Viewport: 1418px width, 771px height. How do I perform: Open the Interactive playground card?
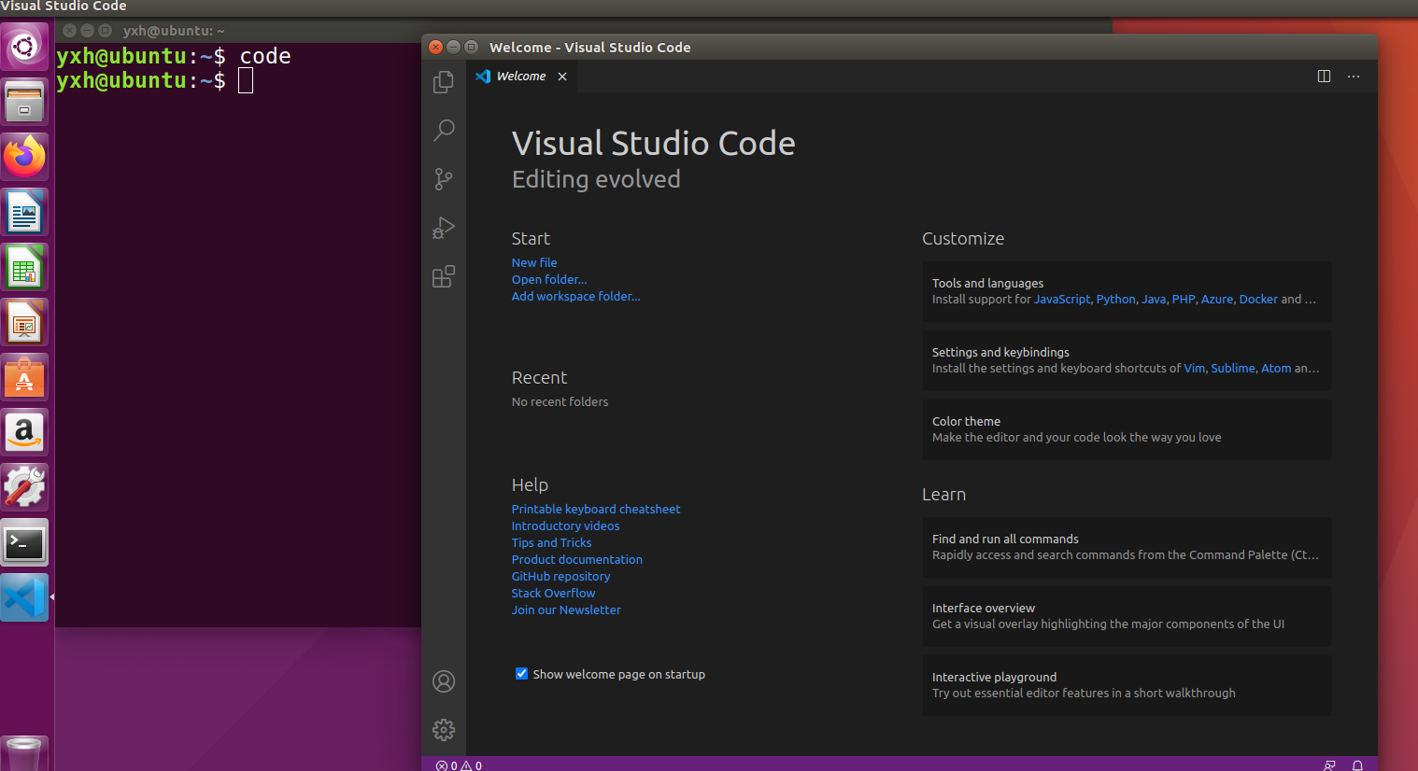1127,685
